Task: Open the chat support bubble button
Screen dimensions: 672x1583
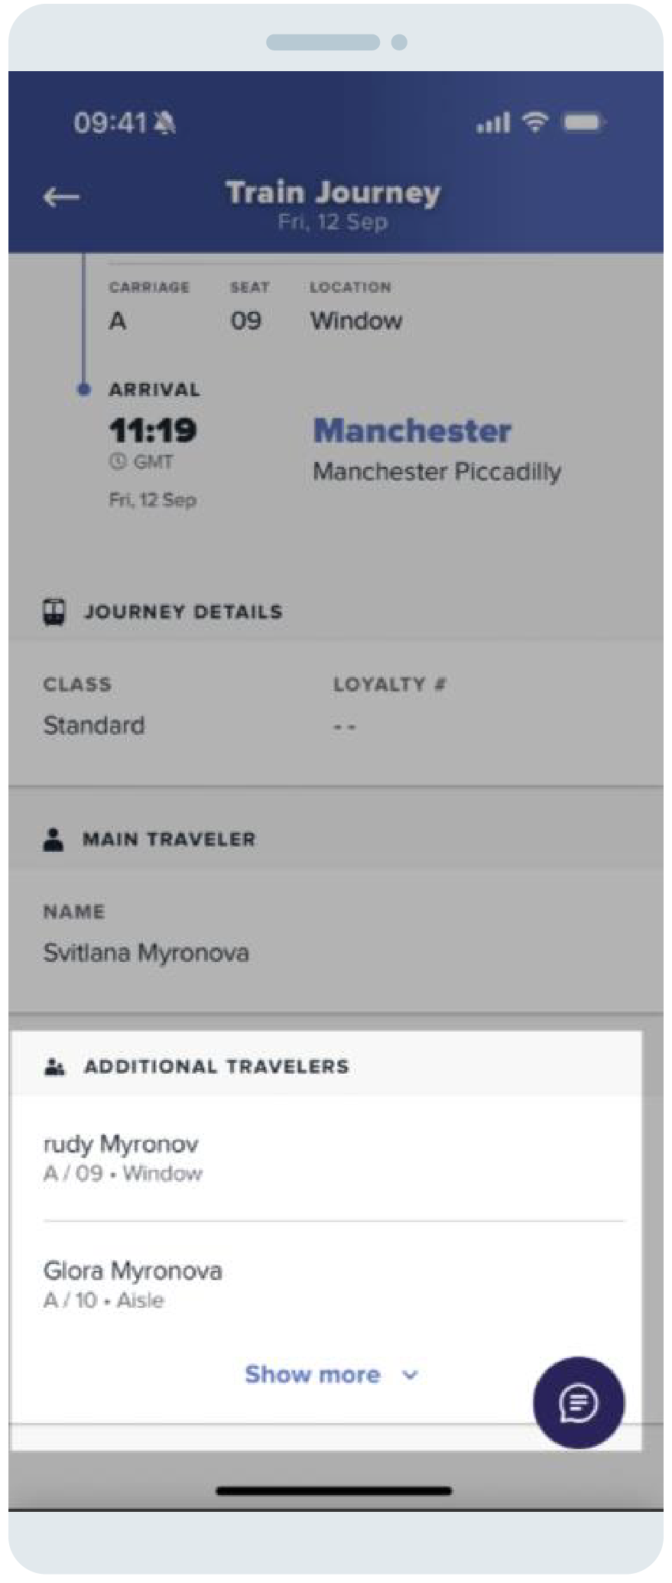Action: pos(579,1403)
